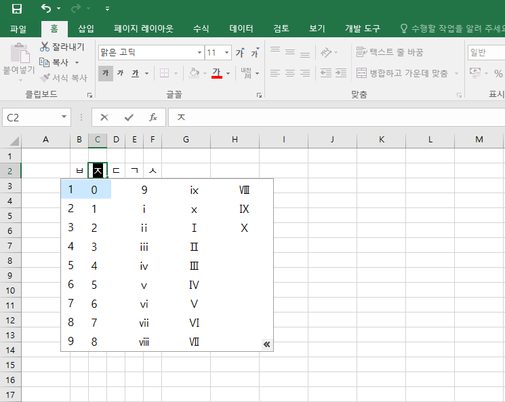The width and height of the screenshot is (505, 402).
Task: Open the 맞춤 dialog launcher
Action: 459,96
